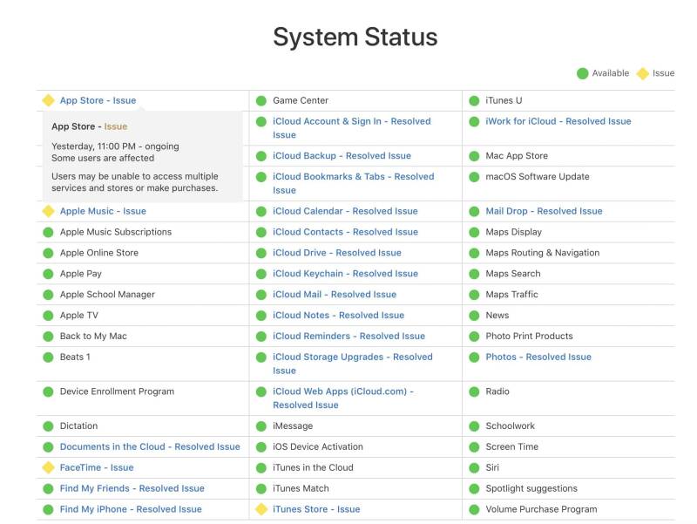Viewport: 697px width, 524px height.
Task: Click the Maps Traffic entry
Action: pos(512,295)
